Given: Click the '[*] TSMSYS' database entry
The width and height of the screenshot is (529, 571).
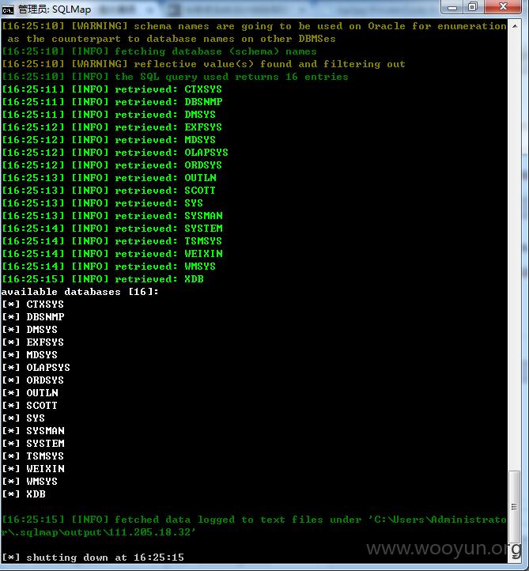Looking at the screenshot, I should [x=32, y=456].
